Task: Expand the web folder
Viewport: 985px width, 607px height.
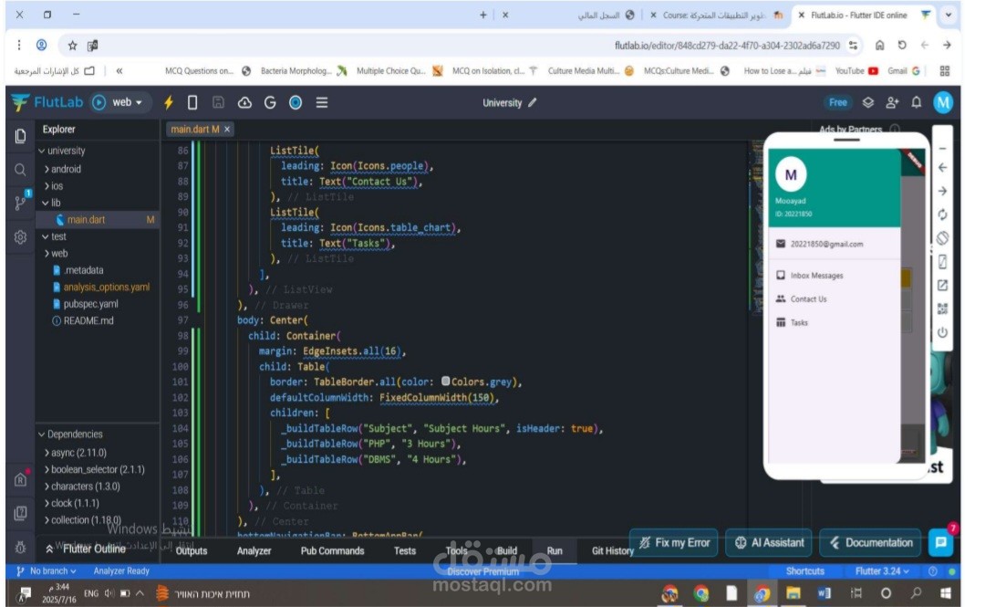Action: [x=47, y=254]
